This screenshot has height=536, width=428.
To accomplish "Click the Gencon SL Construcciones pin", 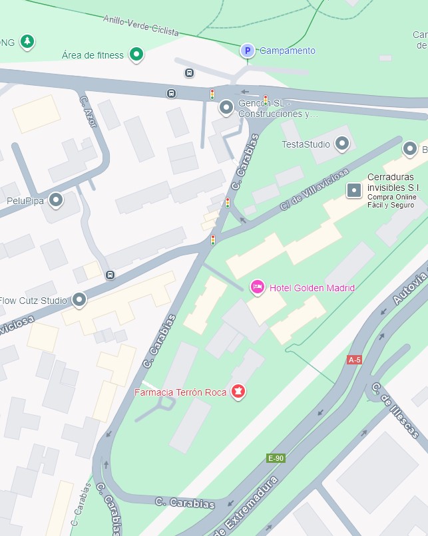I will (x=226, y=108).
